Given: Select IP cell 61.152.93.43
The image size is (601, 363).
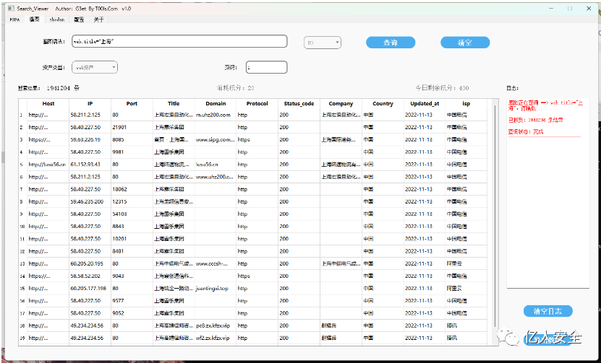Looking at the screenshot, I should coord(90,165).
